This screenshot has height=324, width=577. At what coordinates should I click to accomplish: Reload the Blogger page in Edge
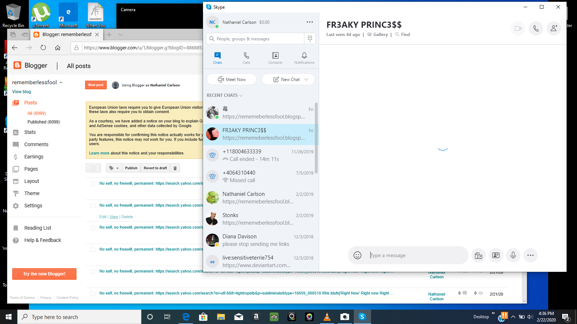pos(43,48)
